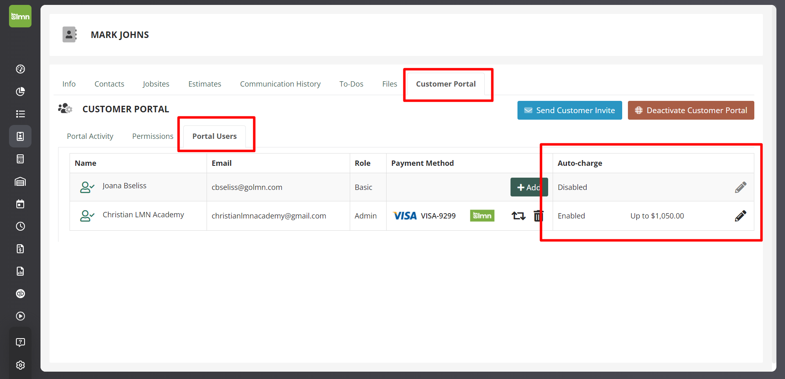Screen dimensions: 785x379
Task: Open the time tracking clock icon
Action: [20, 226]
